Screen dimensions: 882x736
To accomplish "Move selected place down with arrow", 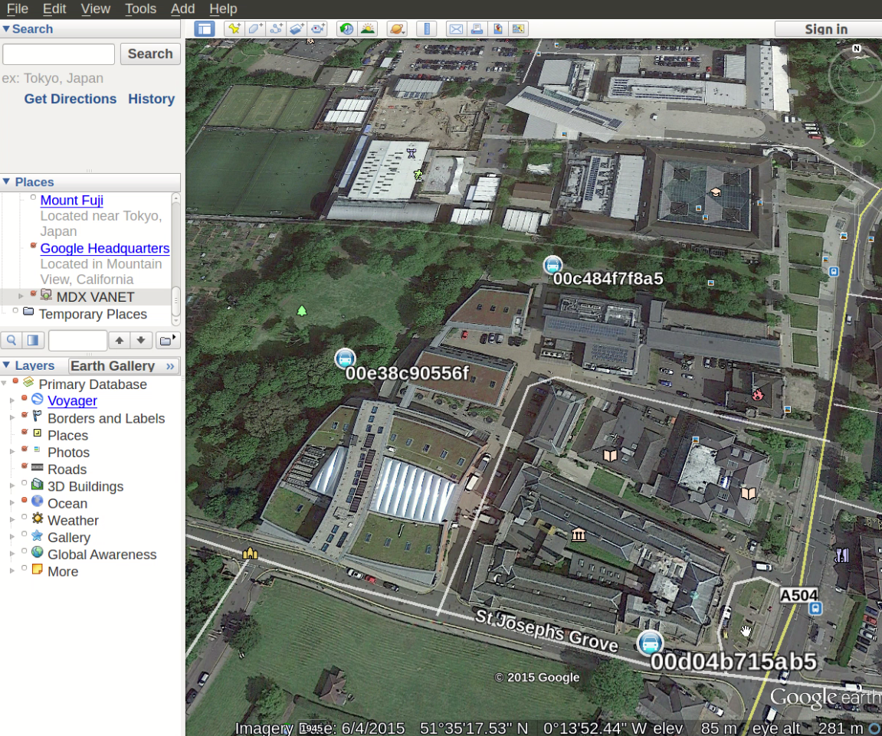I will click(x=141, y=340).
